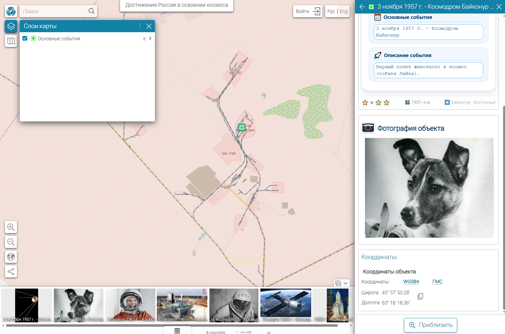This screenshot has height=334, width=505.
Task: Switch interface language to Eng
Action: point(344,11)
